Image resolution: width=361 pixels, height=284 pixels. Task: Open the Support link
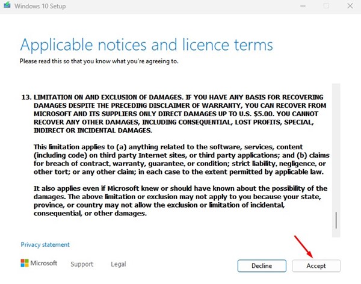[x=82, y=264]
